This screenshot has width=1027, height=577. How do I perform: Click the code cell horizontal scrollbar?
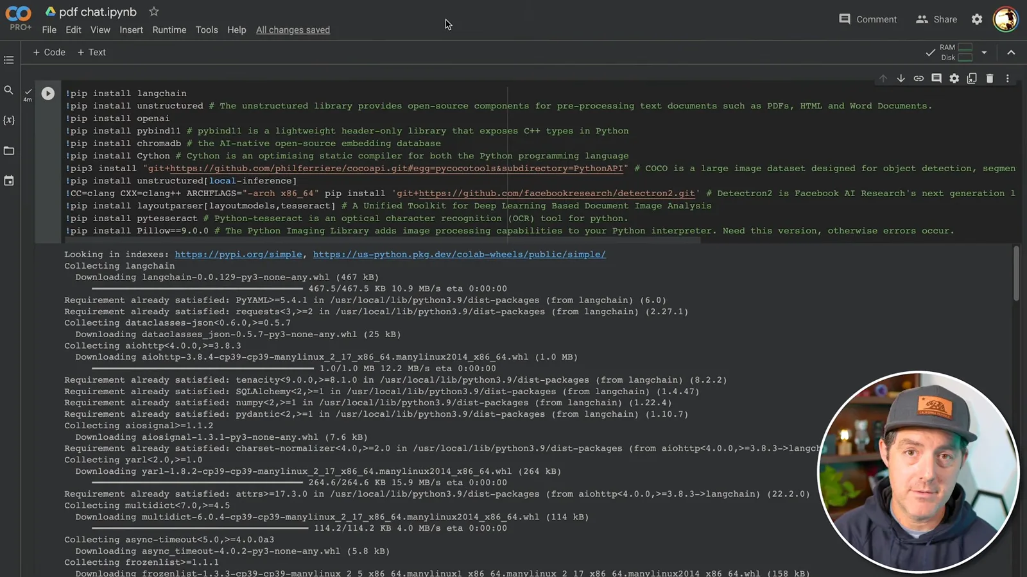[381, 241]
